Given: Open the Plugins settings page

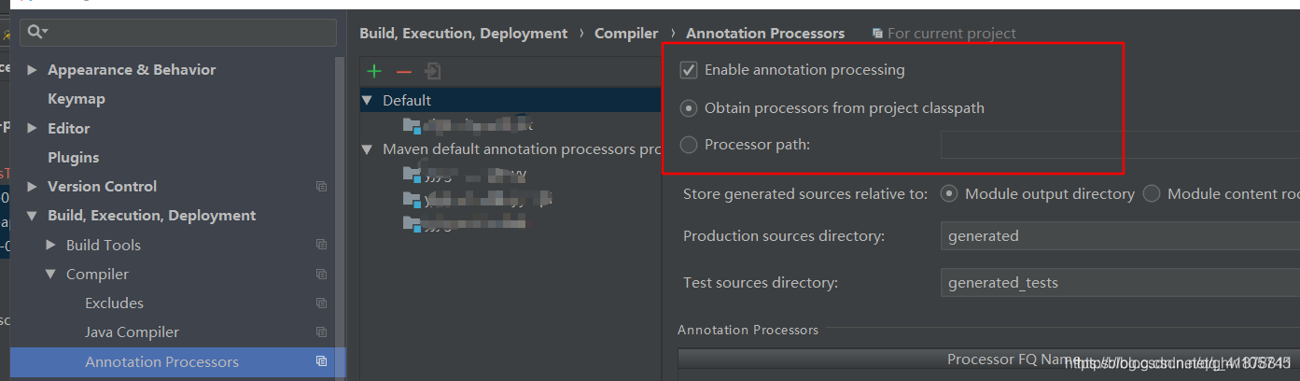Looking at the screenshot, I should [73, 158].
